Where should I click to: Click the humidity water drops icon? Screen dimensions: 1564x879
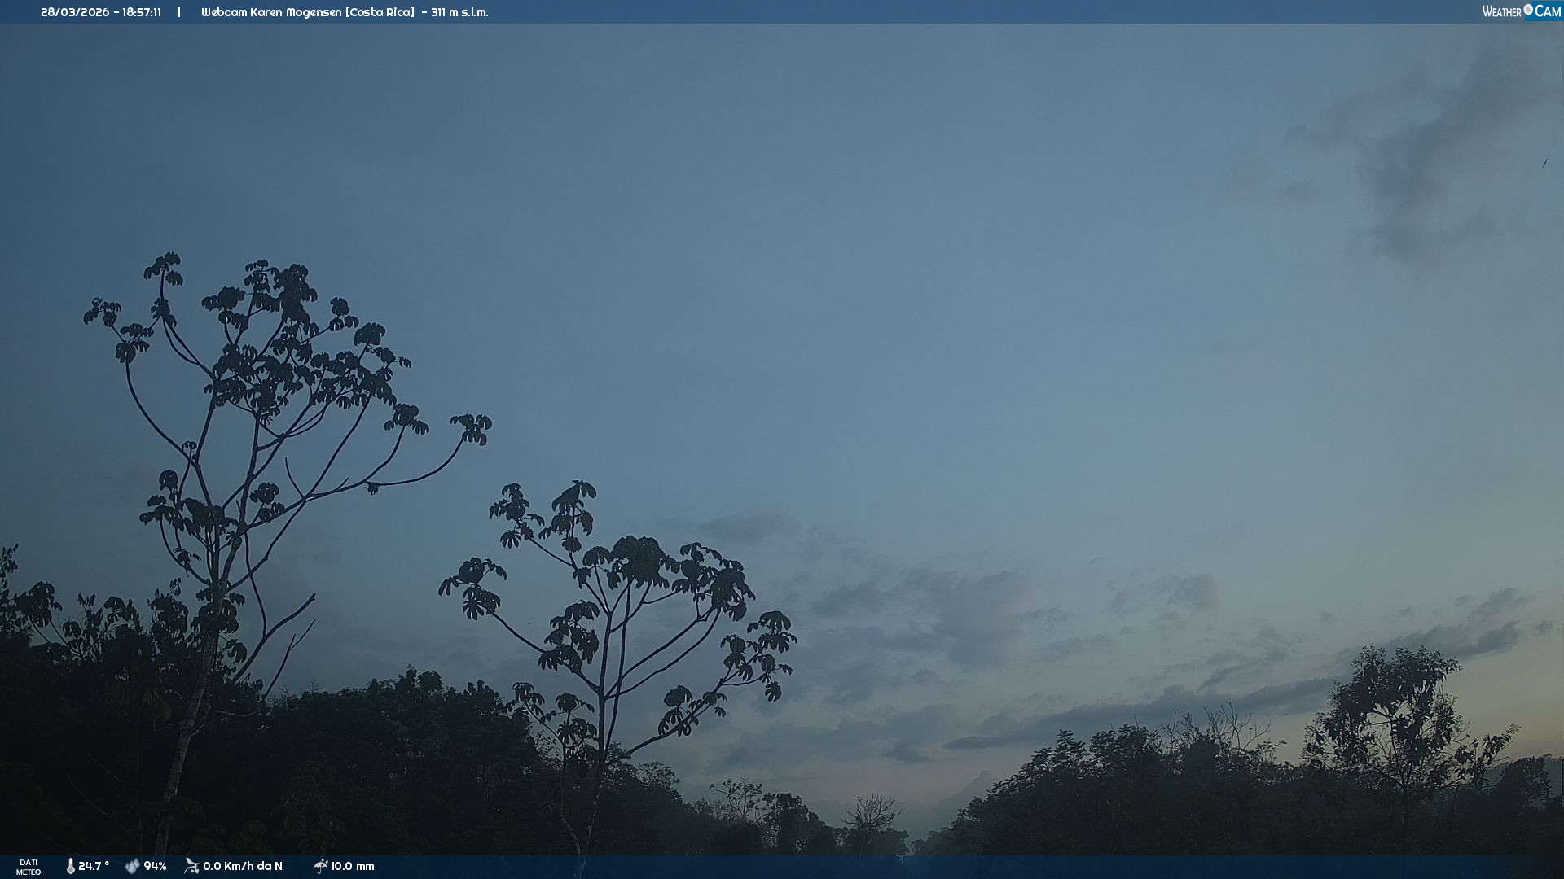pyautogui.click(x=132, y=866)
